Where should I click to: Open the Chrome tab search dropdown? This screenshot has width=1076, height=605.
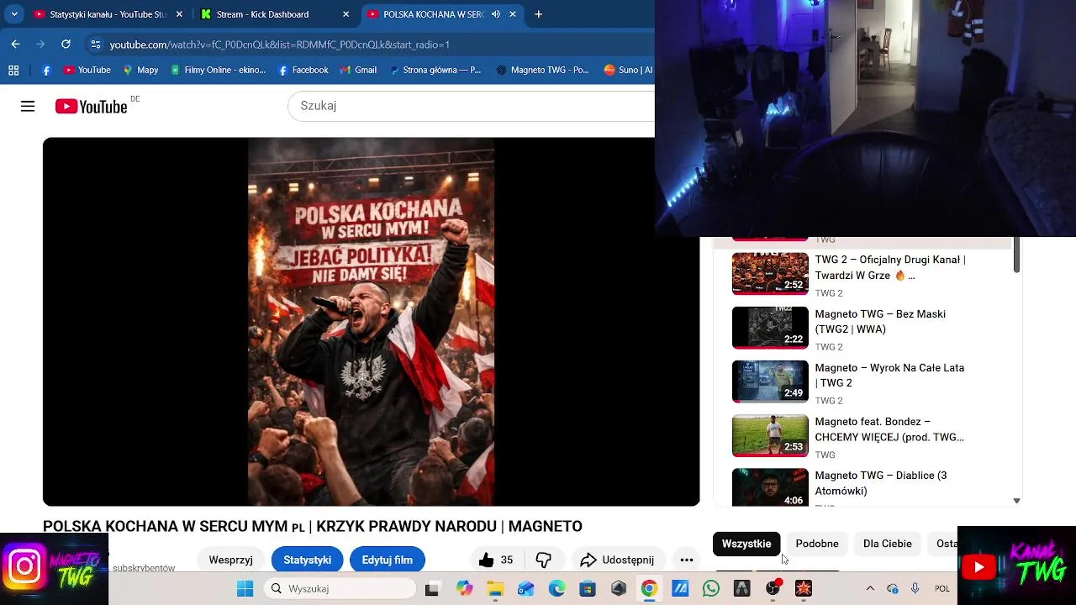click(x=14, y=14)
